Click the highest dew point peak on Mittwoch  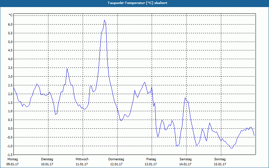point(104,20)
